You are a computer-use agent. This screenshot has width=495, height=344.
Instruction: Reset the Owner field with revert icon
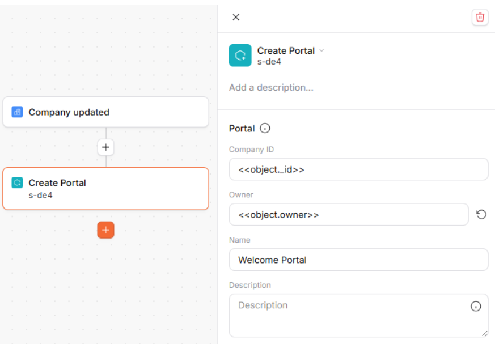(481, 215)
